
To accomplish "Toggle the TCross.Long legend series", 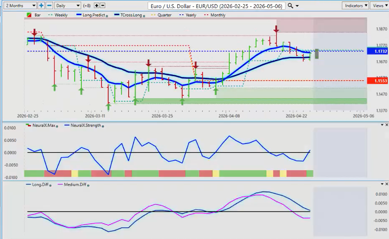I will (x=117, y=15).
